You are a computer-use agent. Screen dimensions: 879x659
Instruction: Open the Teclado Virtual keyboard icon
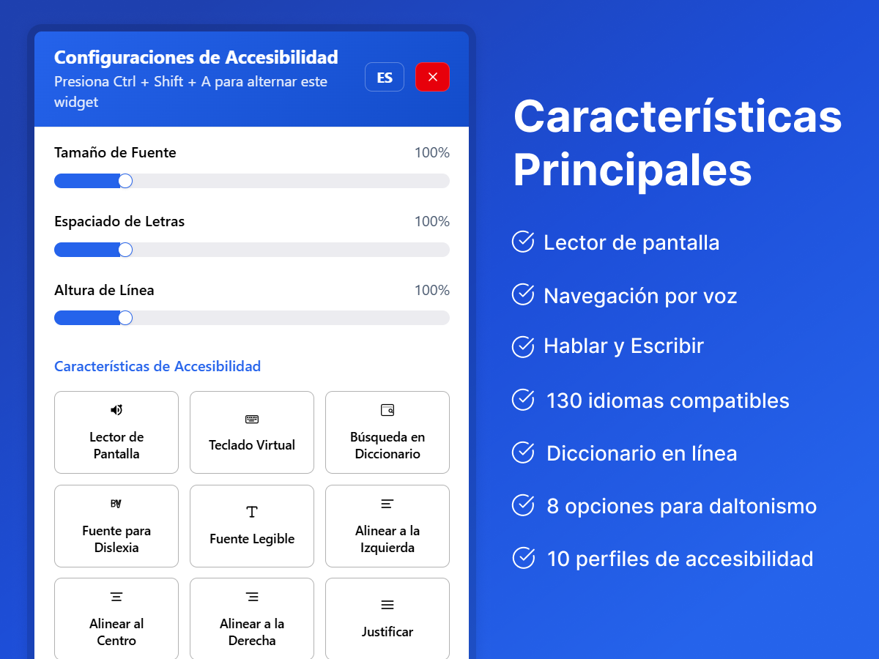pos(252,420)
